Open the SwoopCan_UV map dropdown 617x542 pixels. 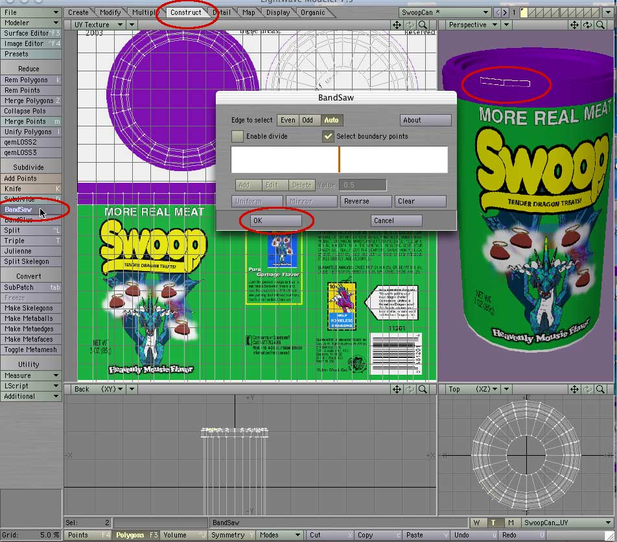[567, 523]
